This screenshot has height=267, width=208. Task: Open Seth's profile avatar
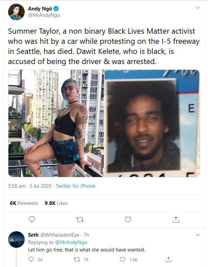[x=16, y=239]
